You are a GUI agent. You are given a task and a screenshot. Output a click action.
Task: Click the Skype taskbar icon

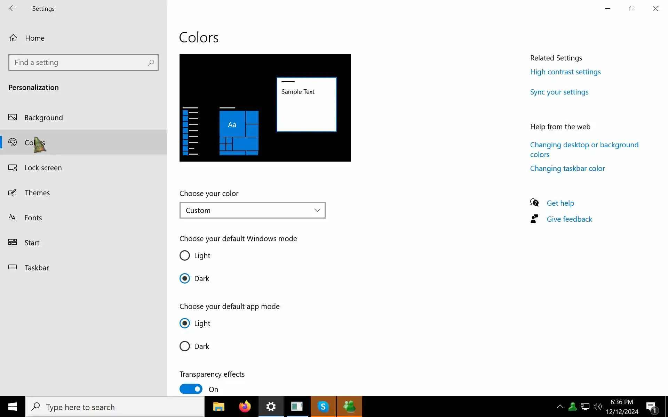pos(323,407)
